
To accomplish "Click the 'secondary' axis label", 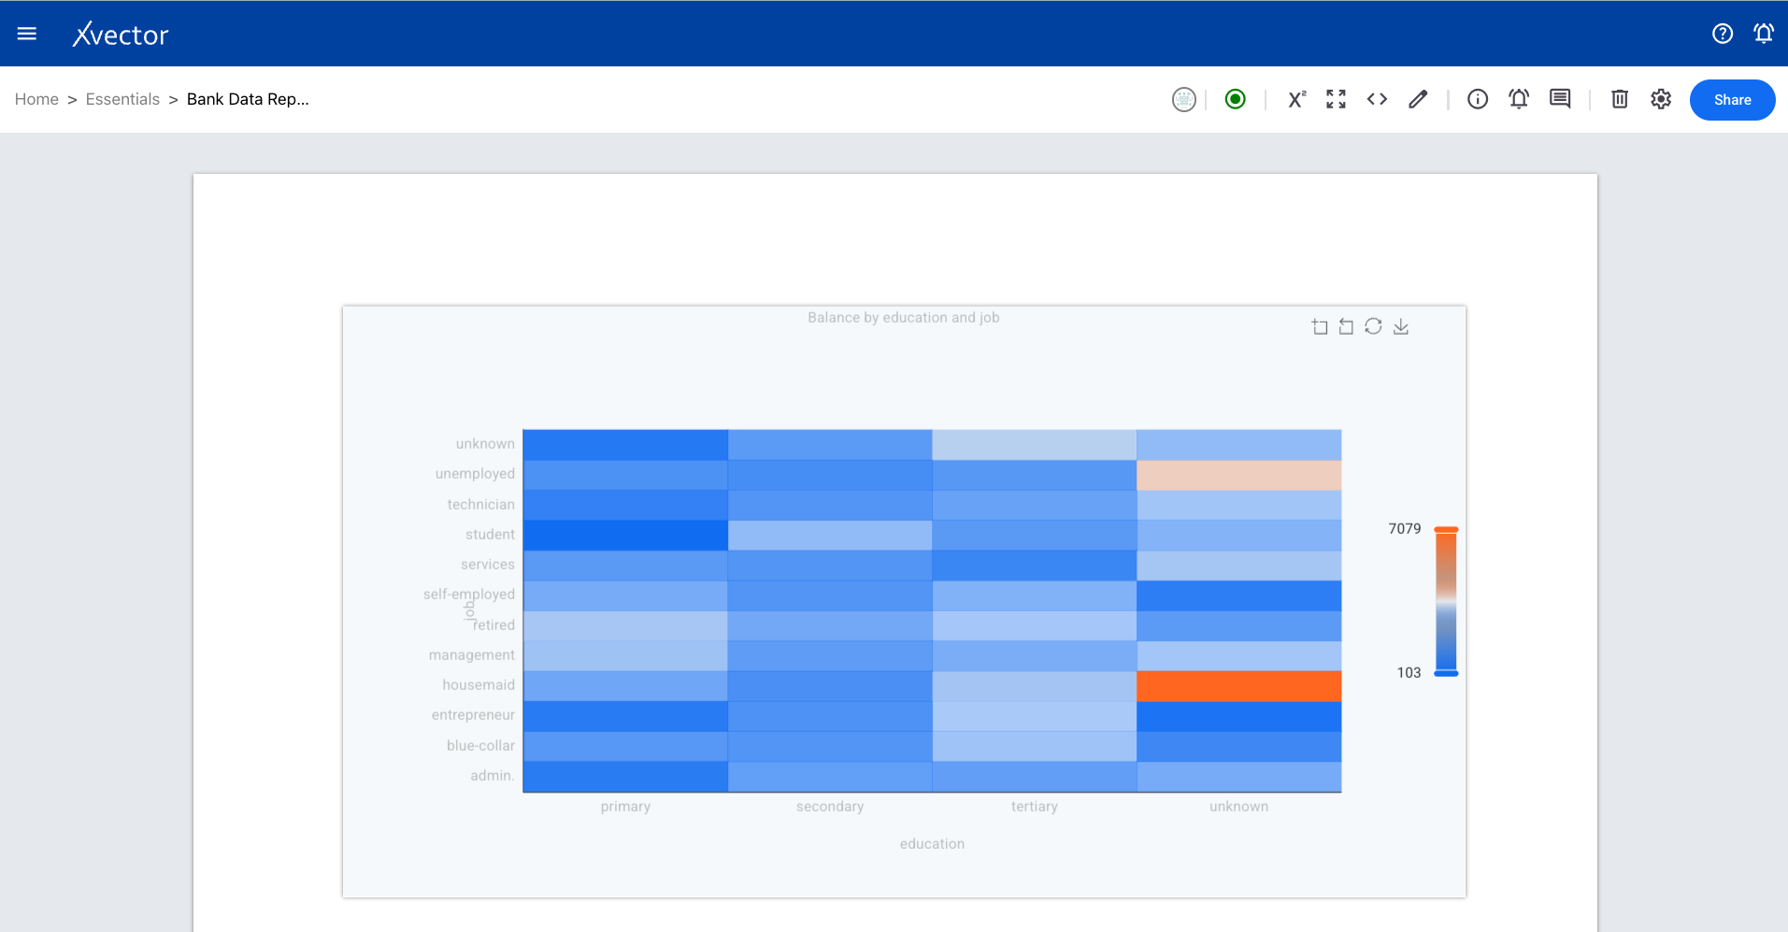I will (830, 807).
